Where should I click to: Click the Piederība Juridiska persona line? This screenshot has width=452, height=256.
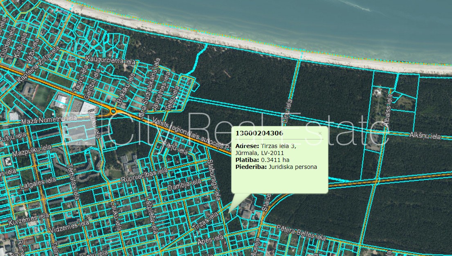tap(276, 167)
